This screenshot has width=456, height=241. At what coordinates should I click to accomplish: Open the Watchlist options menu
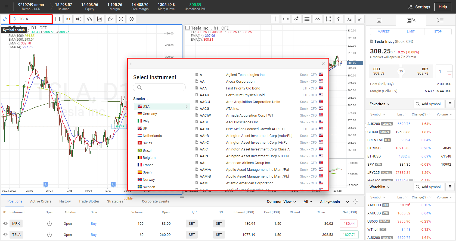click(x=450, y=187)
